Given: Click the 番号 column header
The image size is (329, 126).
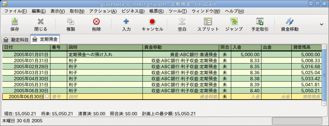Looking at the screenshot, I should (x=58, y=47).
